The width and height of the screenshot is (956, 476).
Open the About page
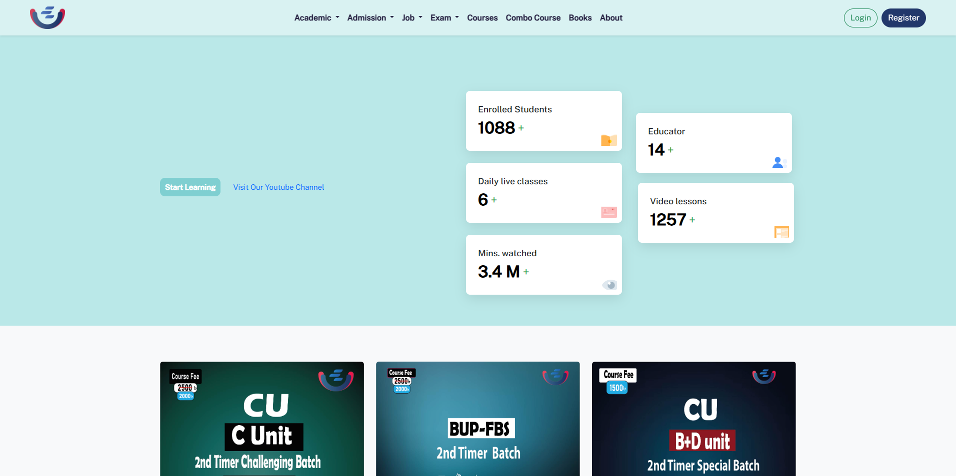611,18
